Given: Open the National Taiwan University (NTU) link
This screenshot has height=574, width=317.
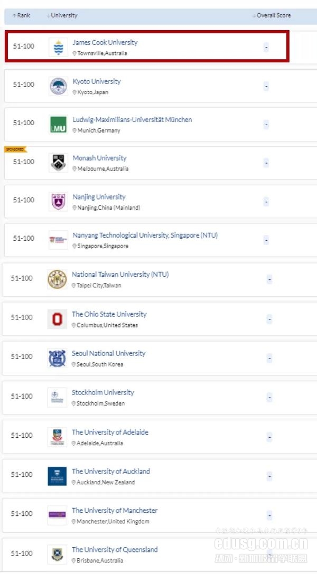Looking at the screenshot, I should click(x=120, y=274).
